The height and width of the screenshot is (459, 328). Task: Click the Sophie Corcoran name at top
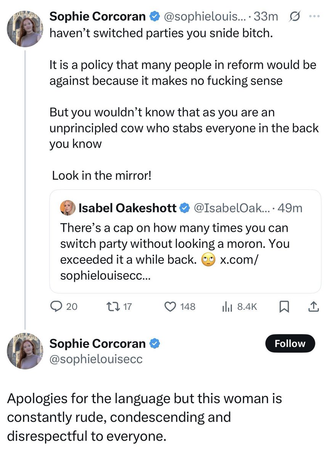point(98,16)
